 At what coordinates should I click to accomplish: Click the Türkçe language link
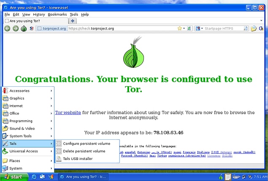pyautogui.click(x=162, y=156)
